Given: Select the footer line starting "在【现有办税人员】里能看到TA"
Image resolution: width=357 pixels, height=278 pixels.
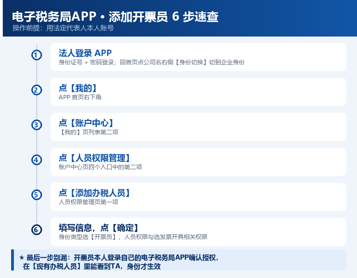Looking at the screenshot, I should click(x=92, y=266).
